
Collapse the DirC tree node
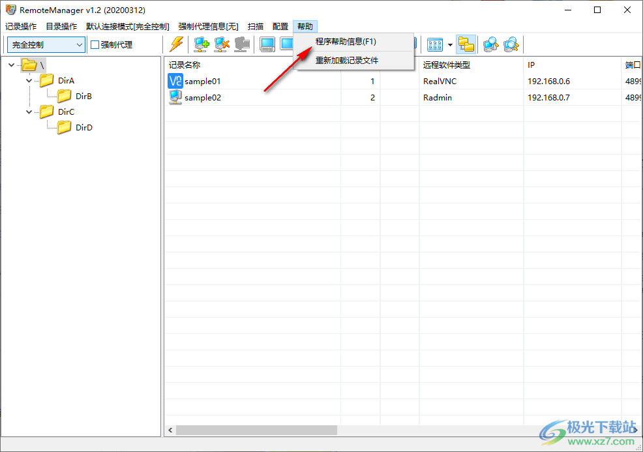click(29, 112)
